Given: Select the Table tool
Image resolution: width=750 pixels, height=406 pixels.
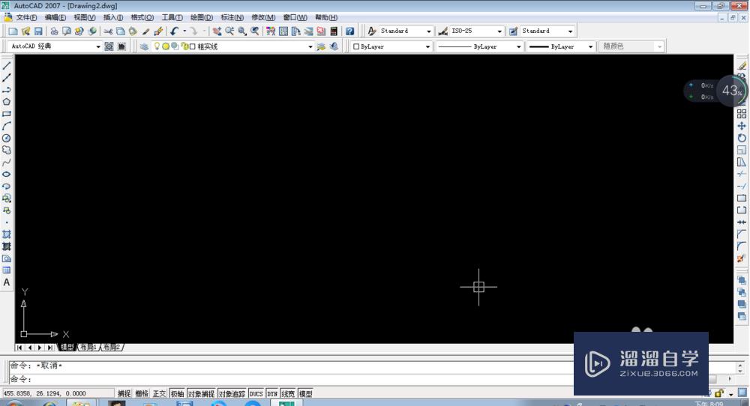Looking at the screenshot, I should click(7, 270).
